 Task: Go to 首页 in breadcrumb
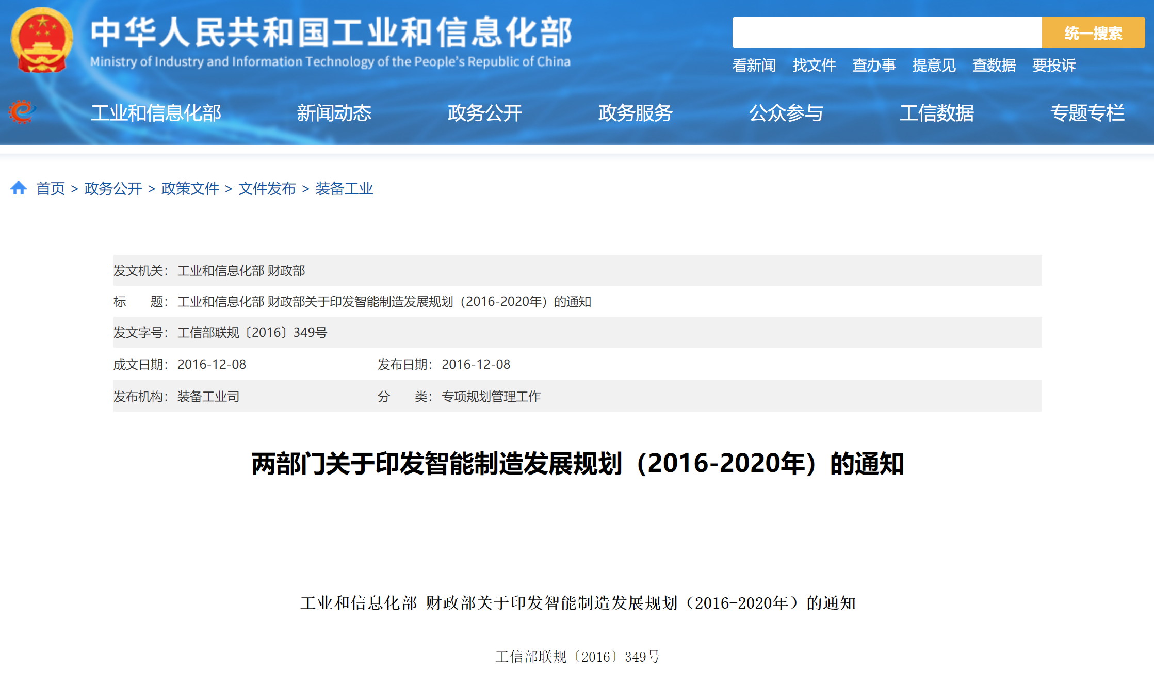(x=51, y=188)
